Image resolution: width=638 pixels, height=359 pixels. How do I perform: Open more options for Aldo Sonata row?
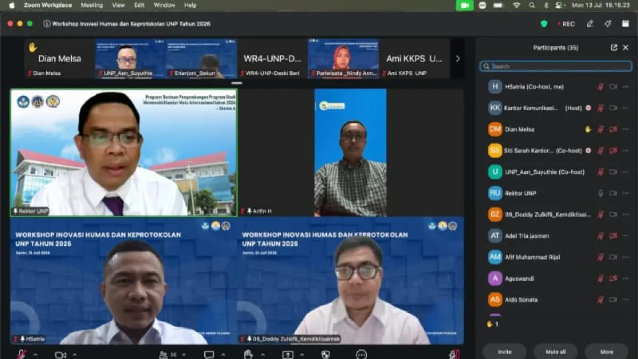(x=625, y=299)
